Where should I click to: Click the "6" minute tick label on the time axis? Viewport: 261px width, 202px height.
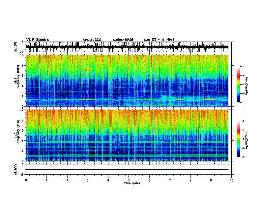click(150, 180)
